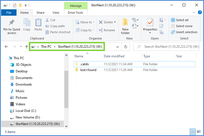Create a New folder from the ribbon
204x136 pixels.
[x=125, y=26]
